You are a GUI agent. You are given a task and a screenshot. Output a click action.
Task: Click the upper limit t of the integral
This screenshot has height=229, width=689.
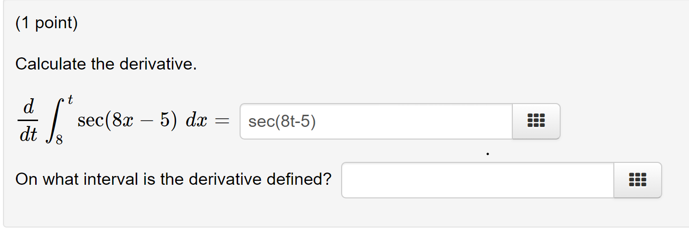70,101
